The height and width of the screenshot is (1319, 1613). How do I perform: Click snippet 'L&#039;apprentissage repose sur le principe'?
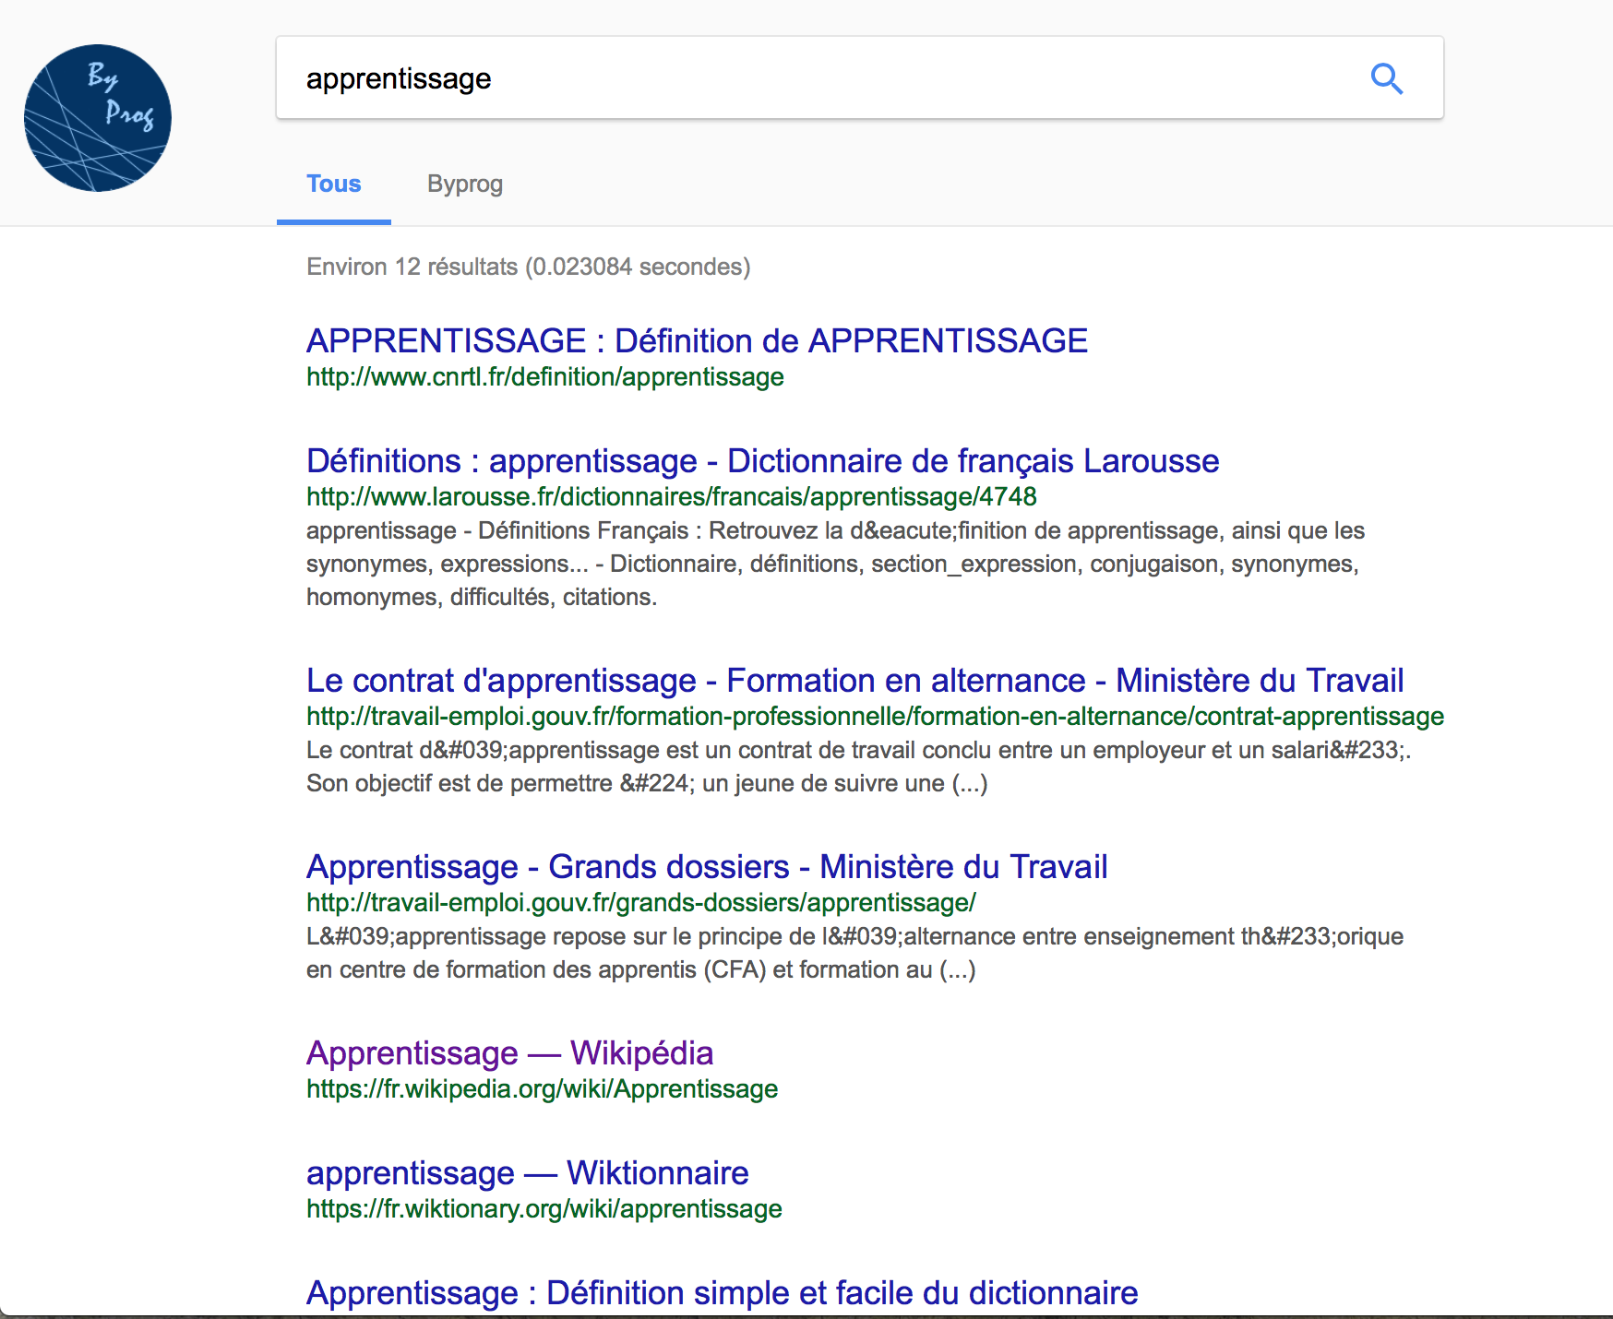[x=855, y=953]
